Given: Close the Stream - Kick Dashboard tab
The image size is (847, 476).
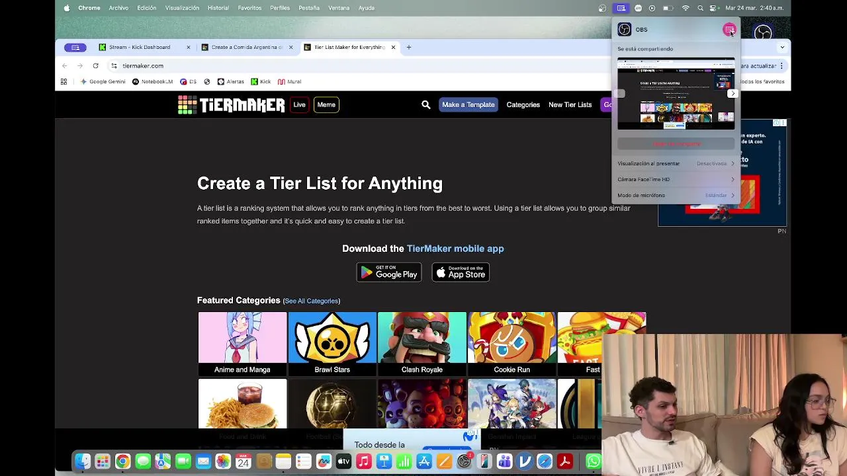Looking at the screenshot, I should pos(188,47).
